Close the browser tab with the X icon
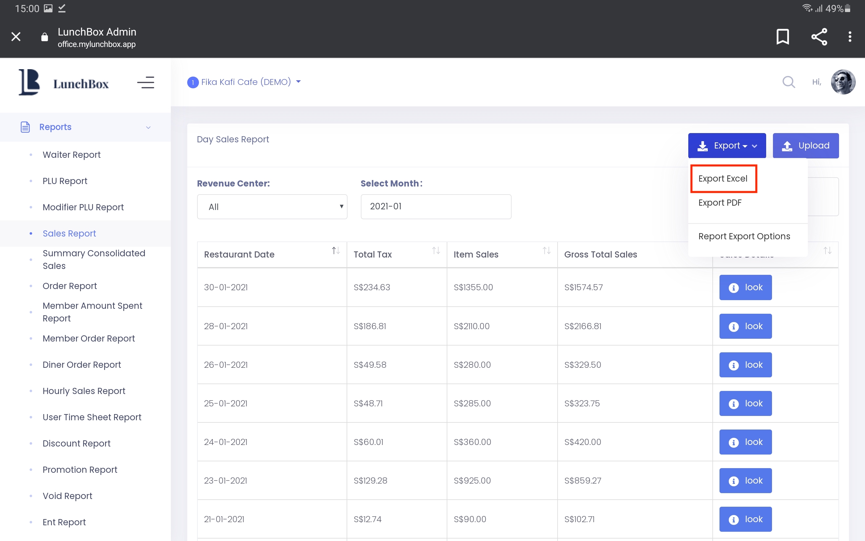Viewport: 865px width, 541px height. point(16,36)
